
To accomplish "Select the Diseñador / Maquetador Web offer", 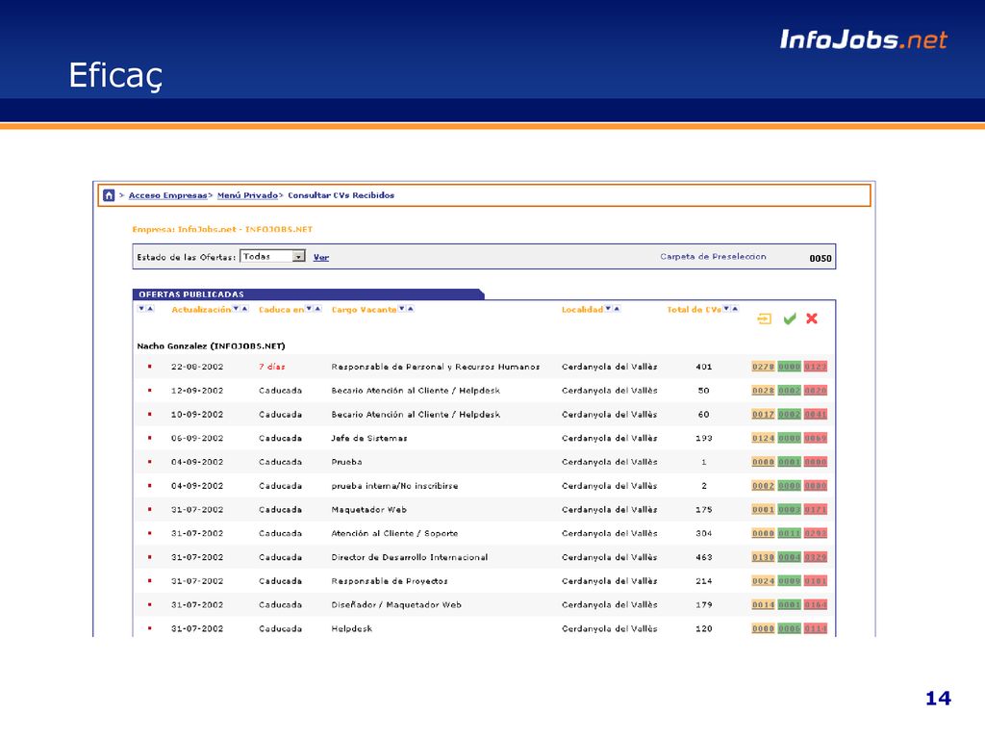I will click(x=396, y=604).
